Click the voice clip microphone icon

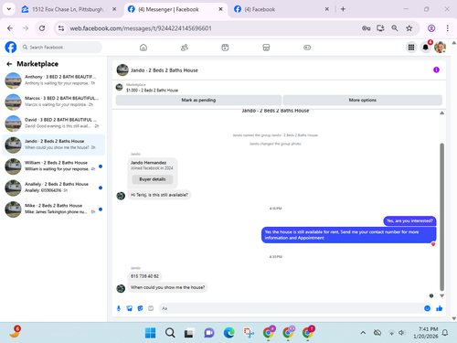point(119,308)
